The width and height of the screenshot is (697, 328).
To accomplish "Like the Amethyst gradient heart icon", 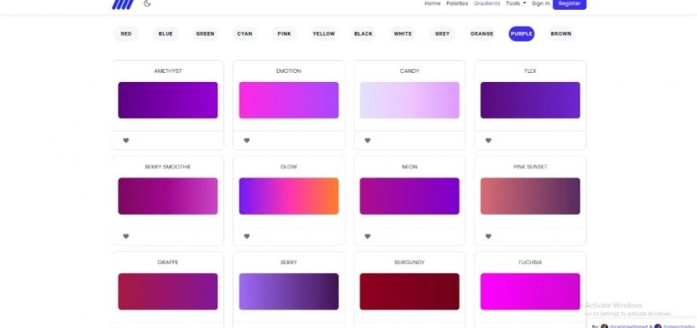I will point(125,140).
